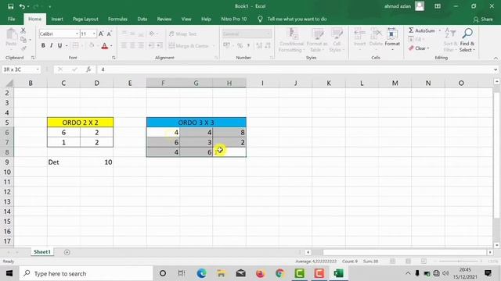This screenshot has width=501, height=281.
Task: Open the Format cells menu
Action: pos(392,40)
